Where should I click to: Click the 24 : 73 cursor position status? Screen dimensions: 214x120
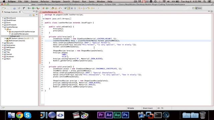160,108
